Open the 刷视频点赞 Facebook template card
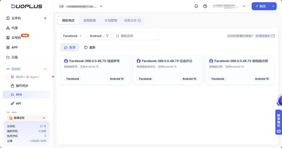 click(240, 70)
